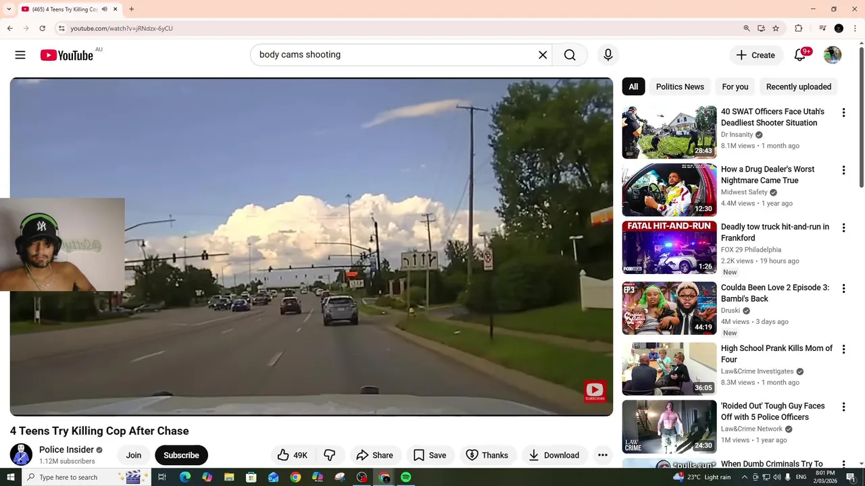Image resolution: width=865 pixels, height=486 pixels.
Task: Click the Thanks button
Action: click(487, 455)
